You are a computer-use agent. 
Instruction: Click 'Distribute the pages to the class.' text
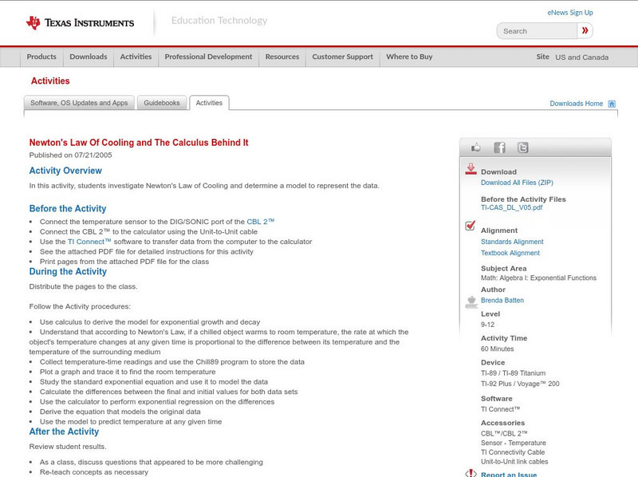point(84,286)
